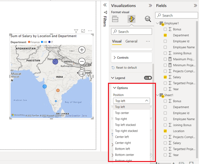Check Bonus under Employee1
199x164 pixels.
[165, 29]
